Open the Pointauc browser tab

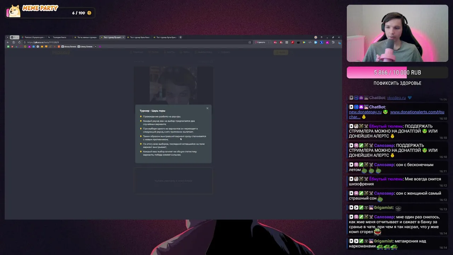pyautogui.click(x=34, y=37)
